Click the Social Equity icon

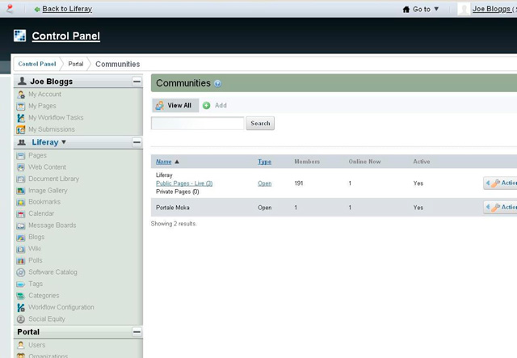(x=21, y=319)
